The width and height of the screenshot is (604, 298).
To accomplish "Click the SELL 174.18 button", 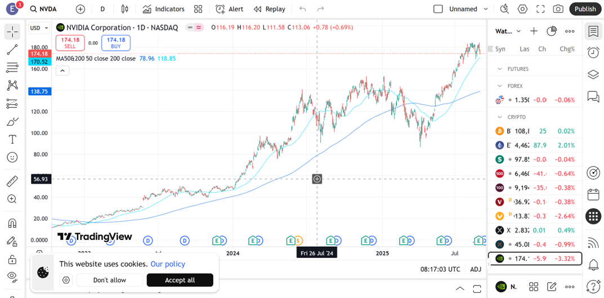I will 70,43.
